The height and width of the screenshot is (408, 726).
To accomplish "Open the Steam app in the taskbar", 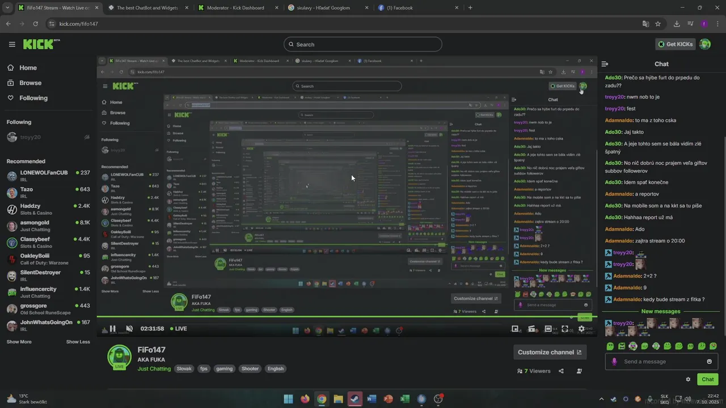I will click(x=355, y=399).
